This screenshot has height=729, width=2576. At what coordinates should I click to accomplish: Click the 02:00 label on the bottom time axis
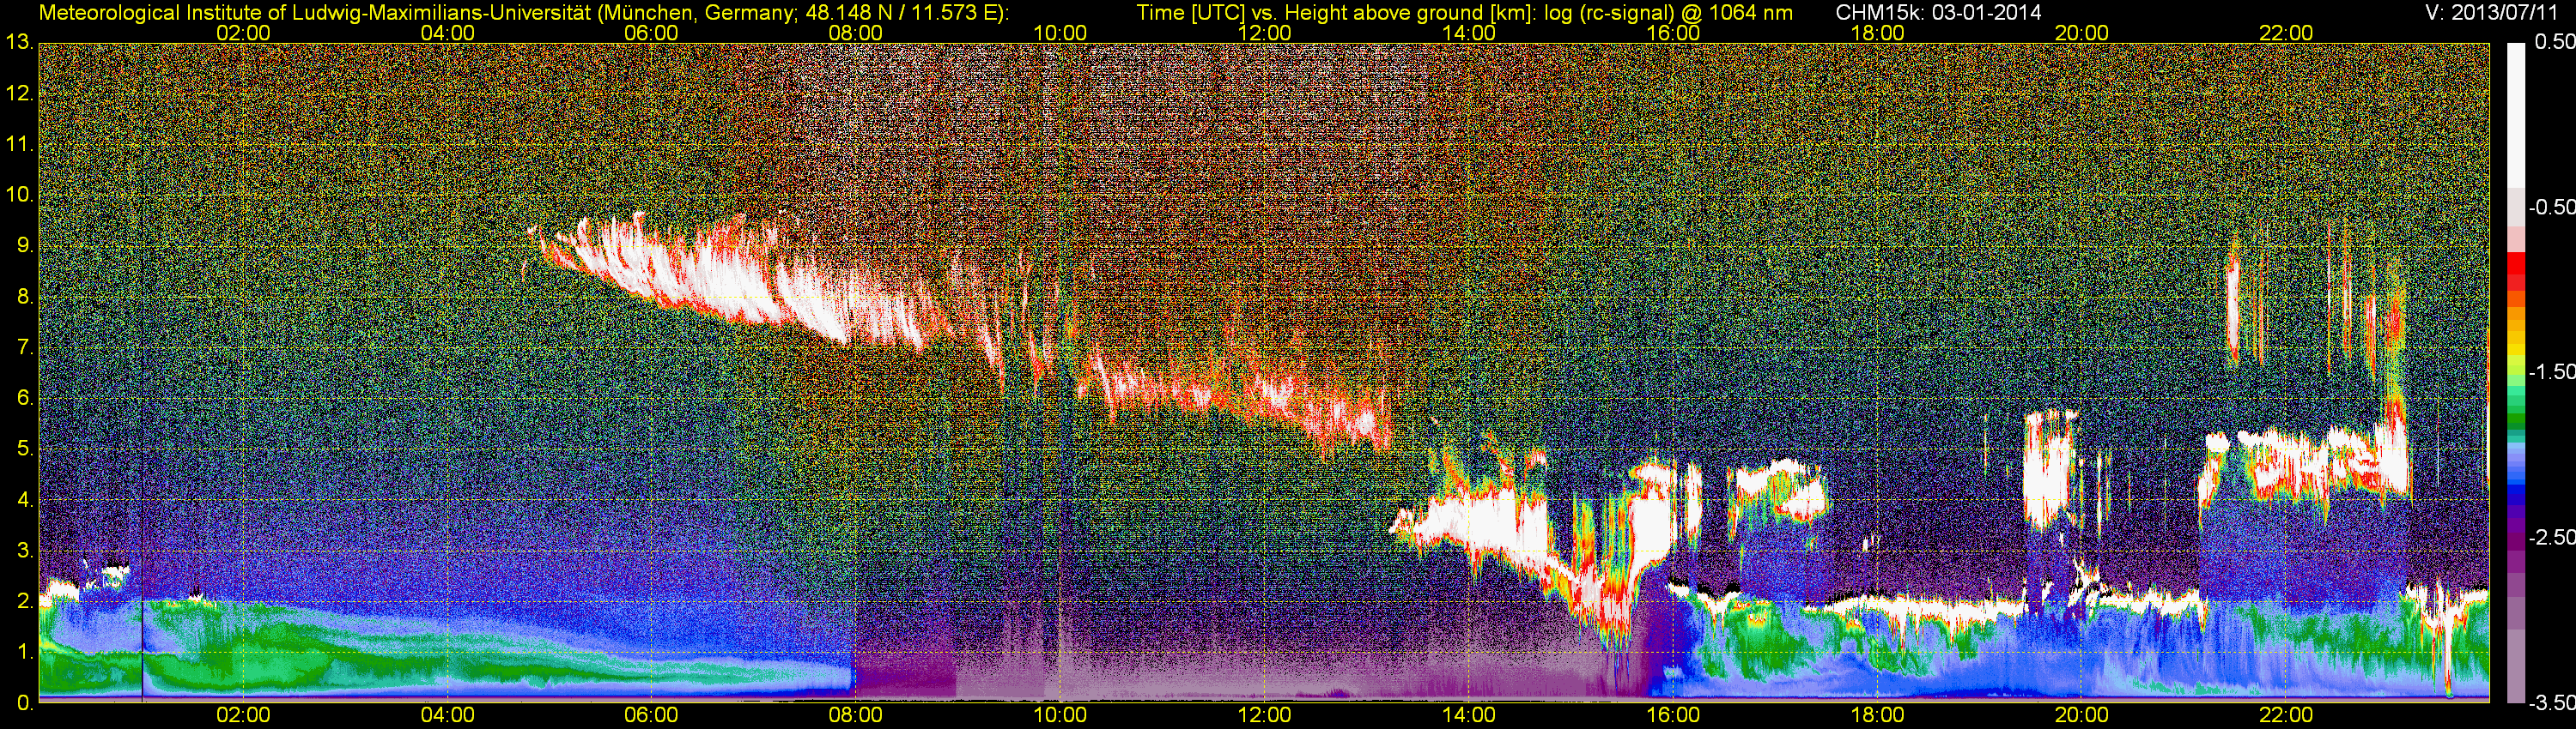click(x=243, y=716)
